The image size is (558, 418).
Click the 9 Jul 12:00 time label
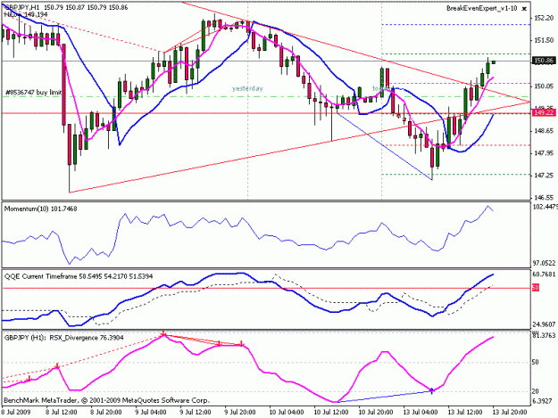click(x=195, y=412)
